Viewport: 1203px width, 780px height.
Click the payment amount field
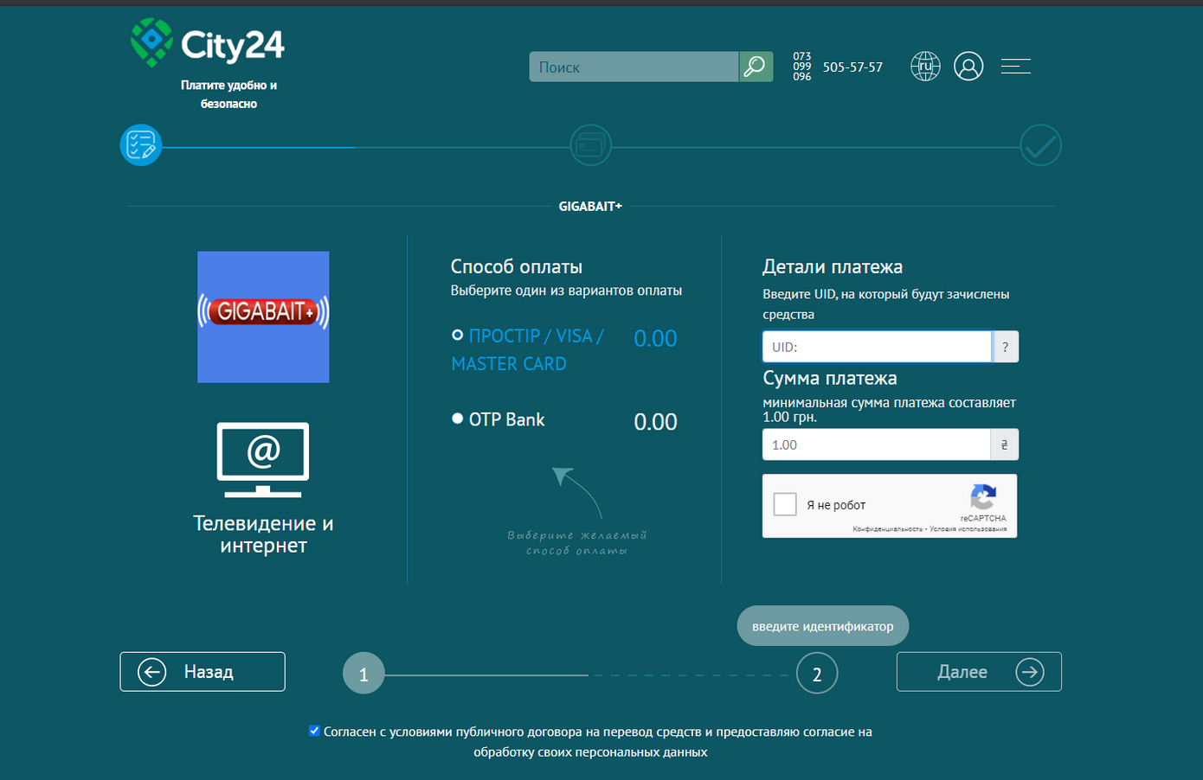876,444
